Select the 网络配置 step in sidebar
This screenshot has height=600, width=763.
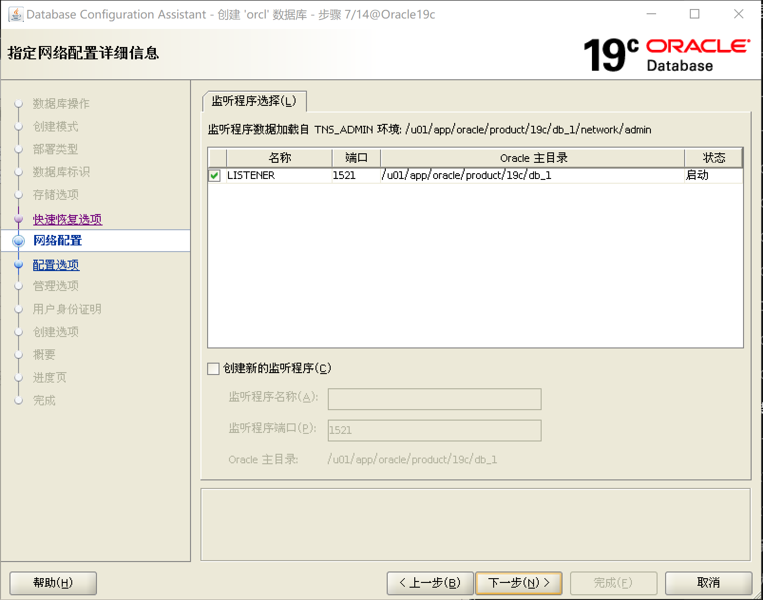[x=57, y=241]
